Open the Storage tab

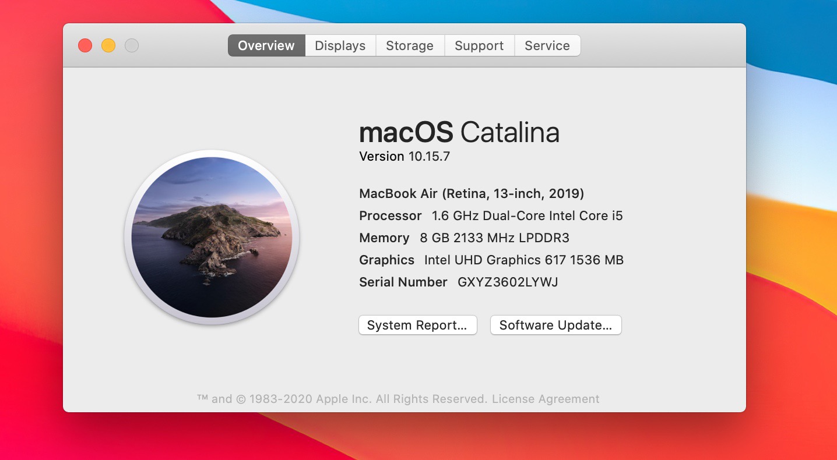[x=410, y=45]
